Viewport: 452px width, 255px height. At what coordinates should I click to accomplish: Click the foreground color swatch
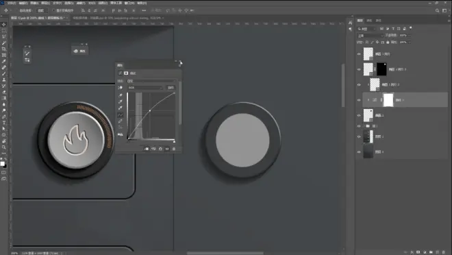(3, 164)
